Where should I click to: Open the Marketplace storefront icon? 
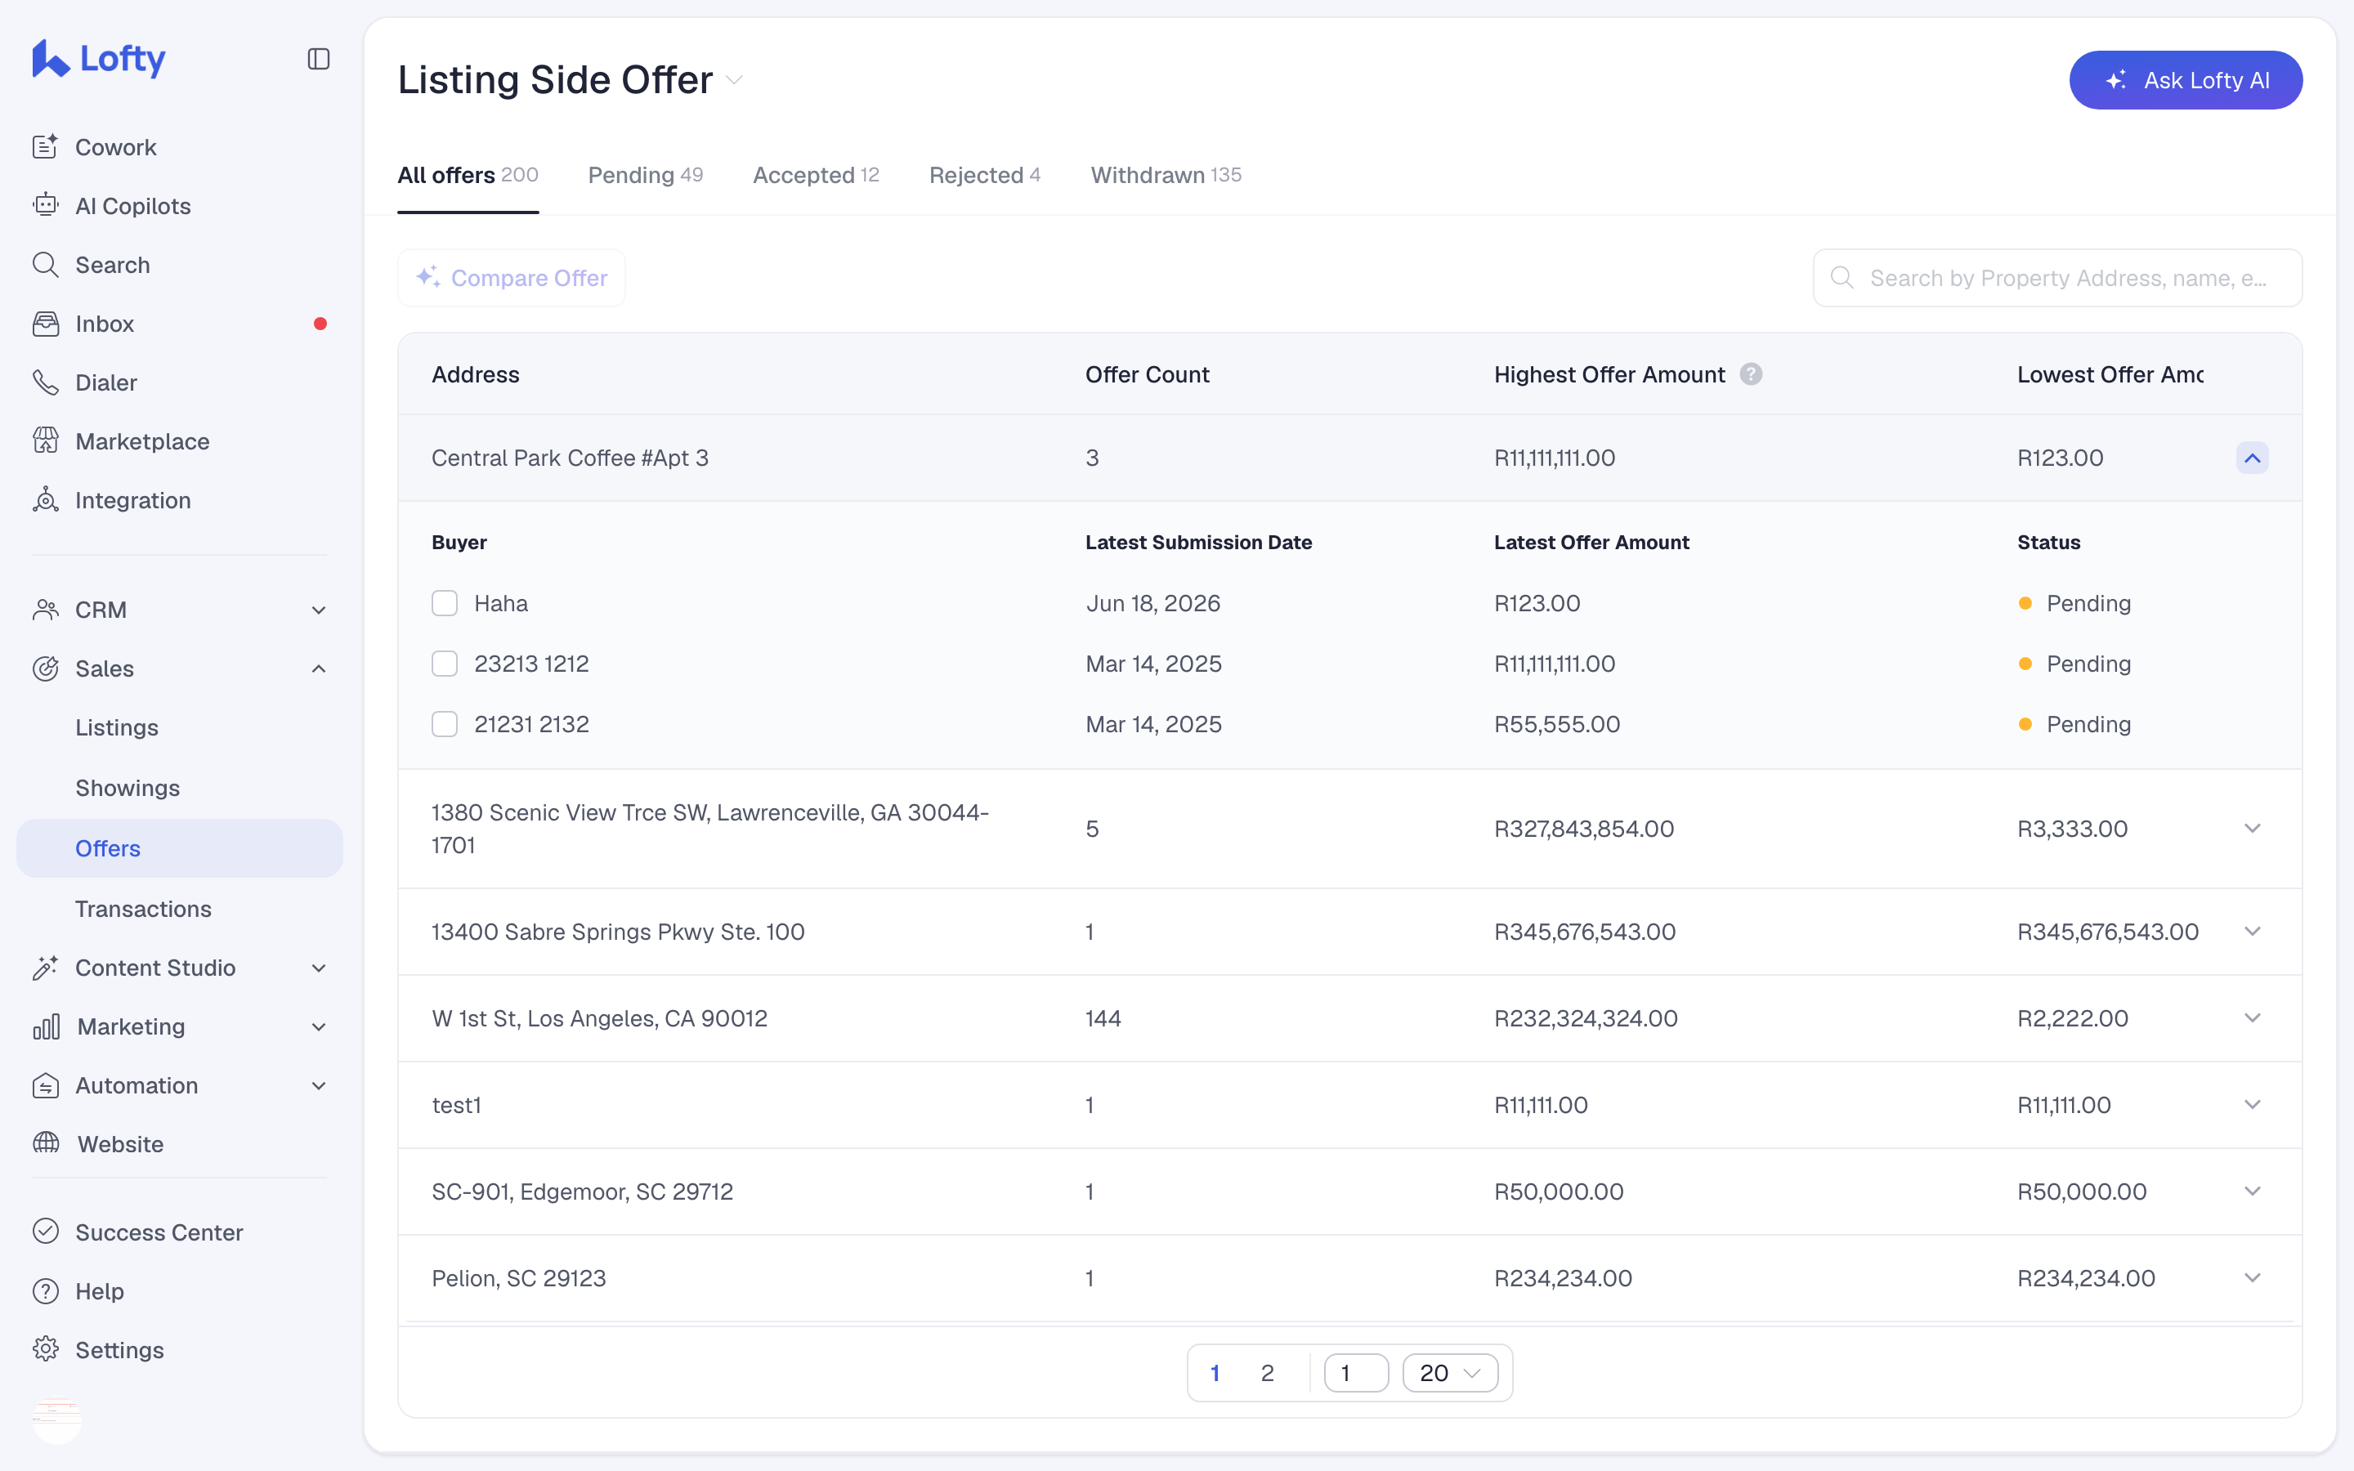(46, 440)
